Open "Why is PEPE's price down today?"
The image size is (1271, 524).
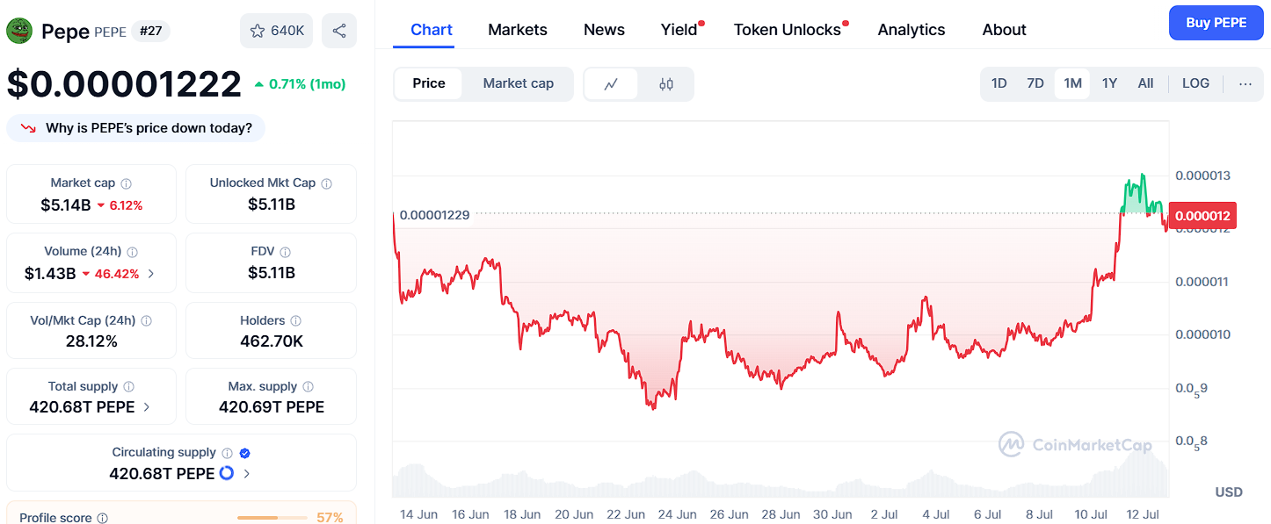(136, 128)
